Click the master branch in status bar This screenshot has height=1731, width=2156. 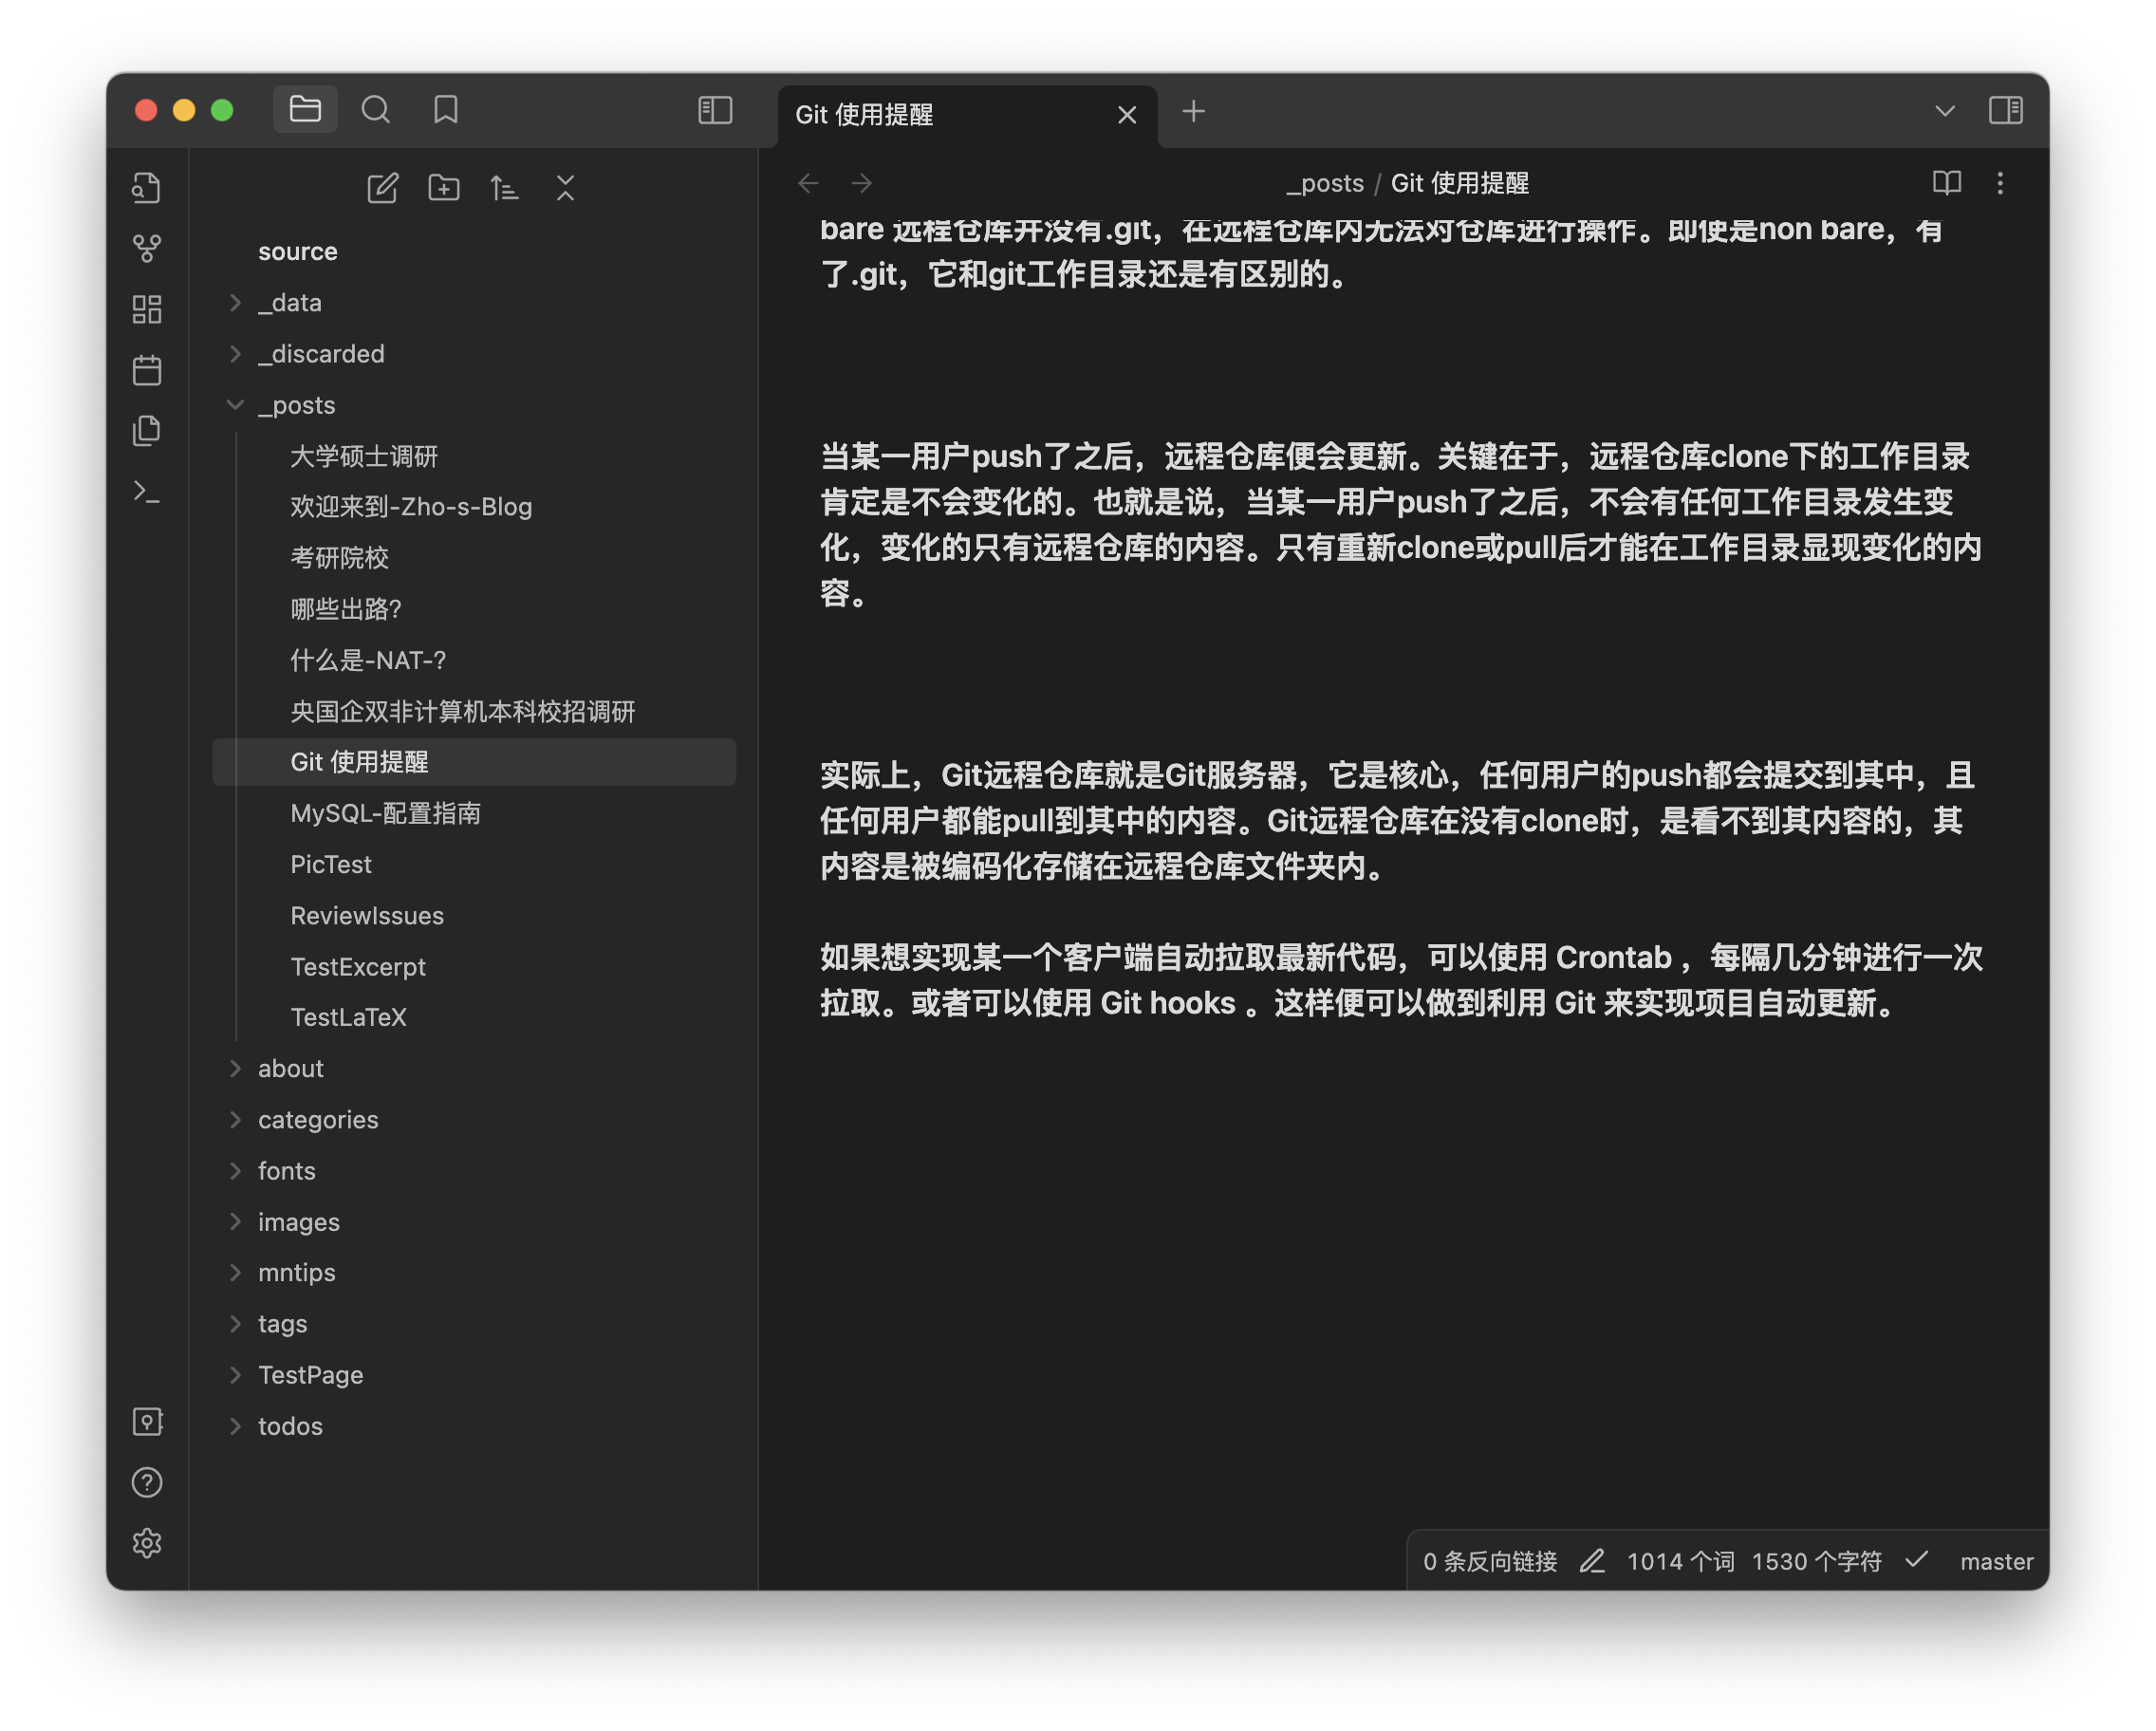[1996, 1562]
